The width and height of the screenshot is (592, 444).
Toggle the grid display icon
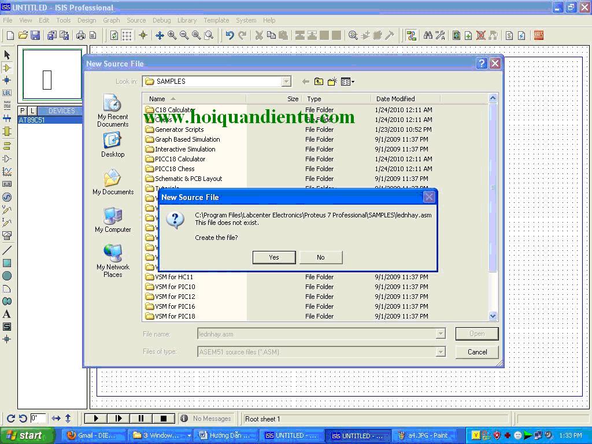pyautogui.click(x=127, y=35)
